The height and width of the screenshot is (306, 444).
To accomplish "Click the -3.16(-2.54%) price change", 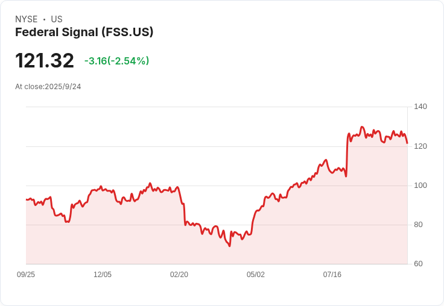I will (116, 61).
